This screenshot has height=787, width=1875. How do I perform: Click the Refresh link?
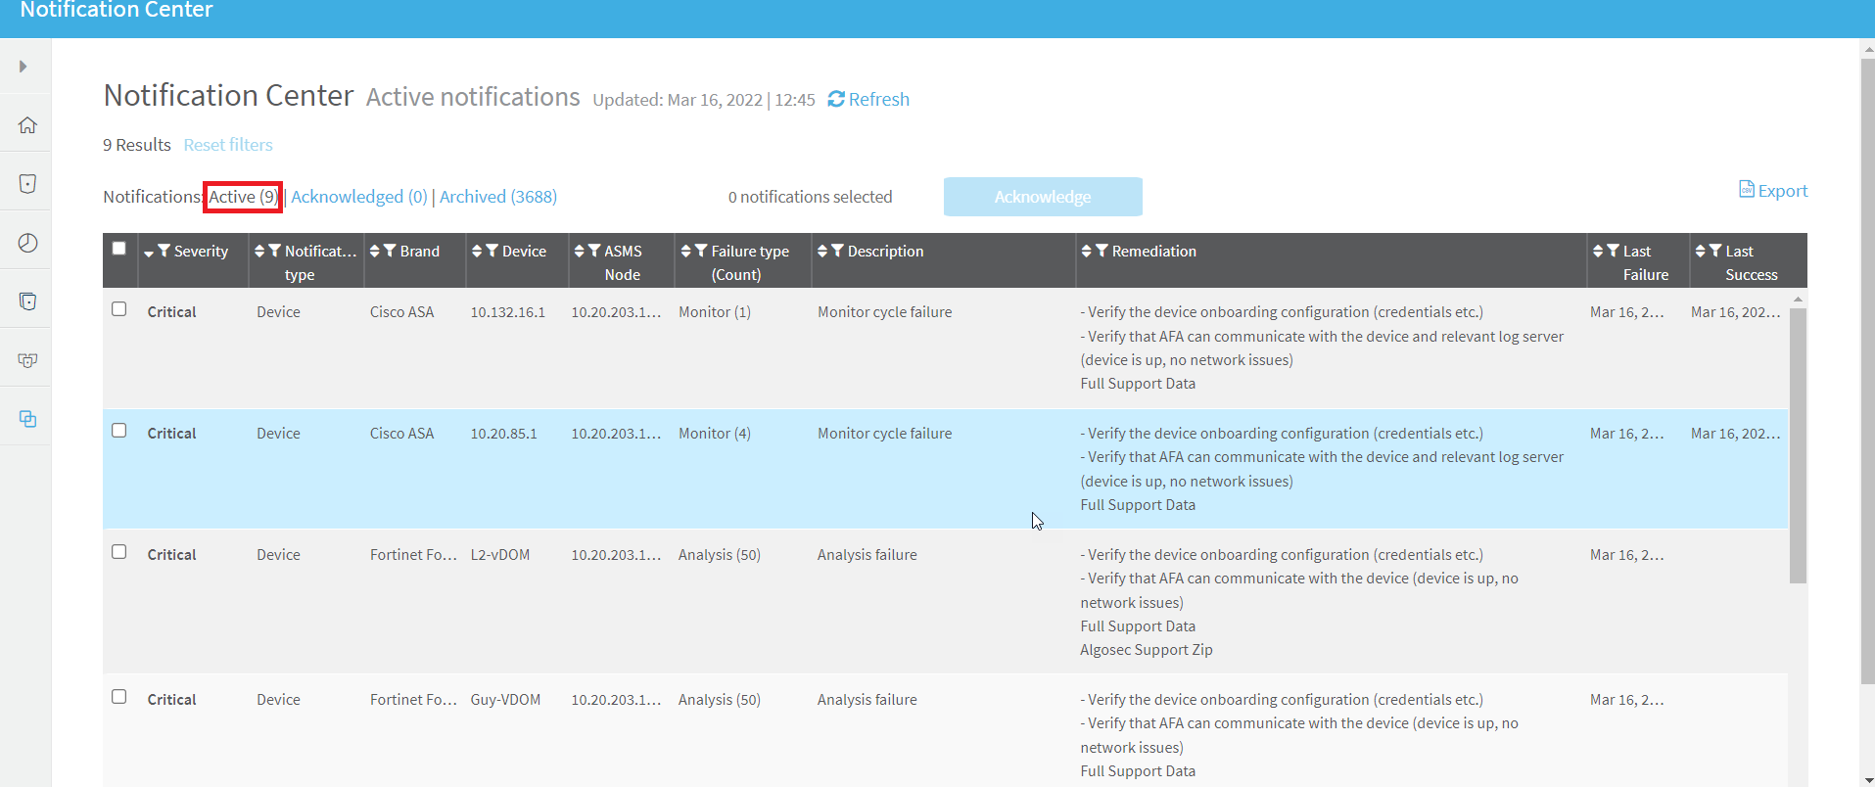coord(868,100)
